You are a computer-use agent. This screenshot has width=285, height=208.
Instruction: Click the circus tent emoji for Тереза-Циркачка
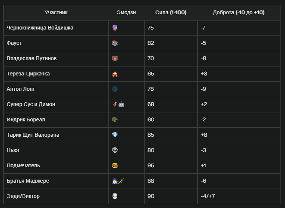coord(115,74)
